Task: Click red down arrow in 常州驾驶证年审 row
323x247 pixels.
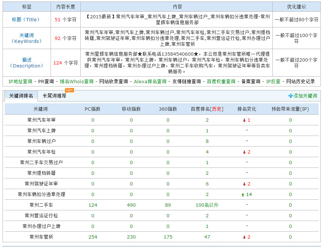Action: pyautogui.click(x=244, y=184)
